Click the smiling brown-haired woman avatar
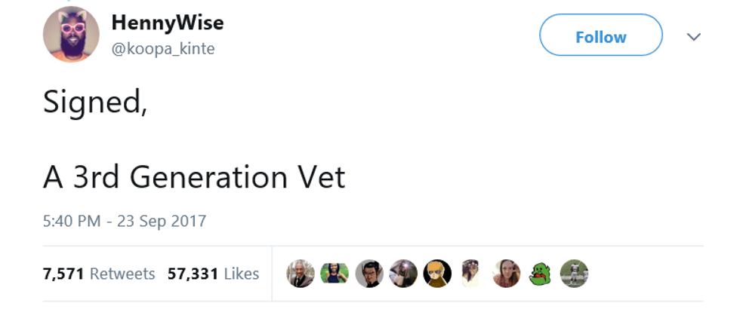 click(506, 274)
